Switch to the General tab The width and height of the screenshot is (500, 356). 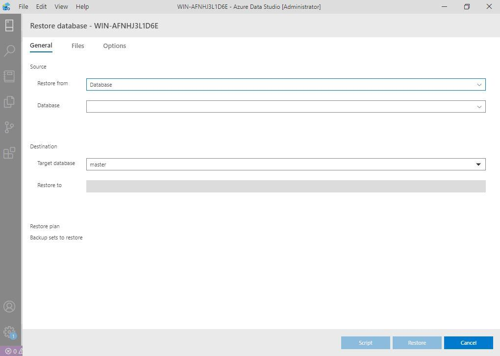click(x=41, y=46)
